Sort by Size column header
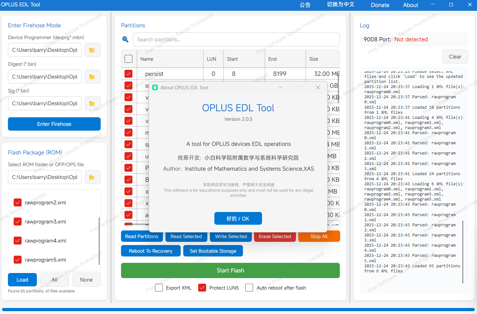The image size is (477, 314). click(x=323, y=59)
